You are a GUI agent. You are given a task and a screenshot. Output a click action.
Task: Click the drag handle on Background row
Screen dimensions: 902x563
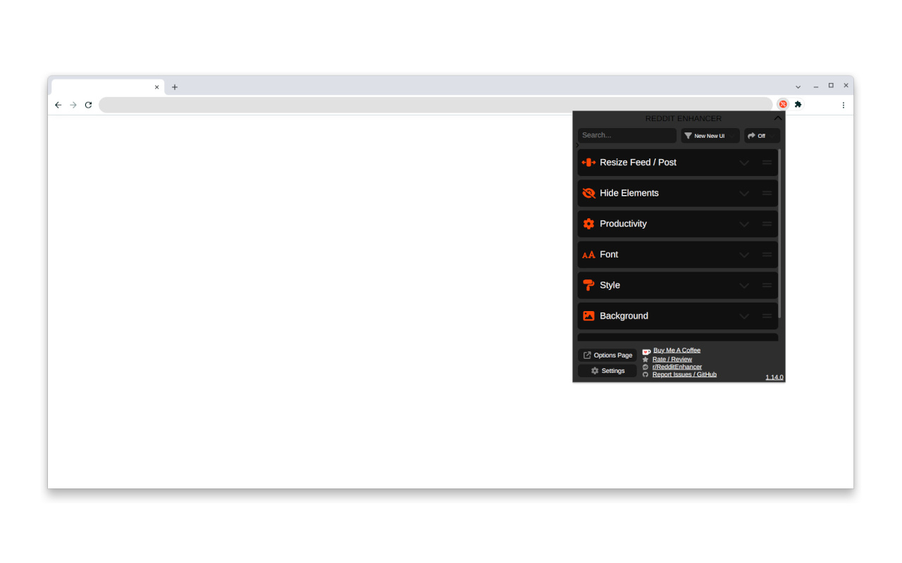point(767,316)
